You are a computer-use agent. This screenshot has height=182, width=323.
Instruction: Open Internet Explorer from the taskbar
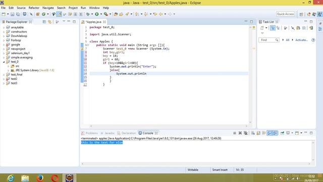tap(11, 178)
